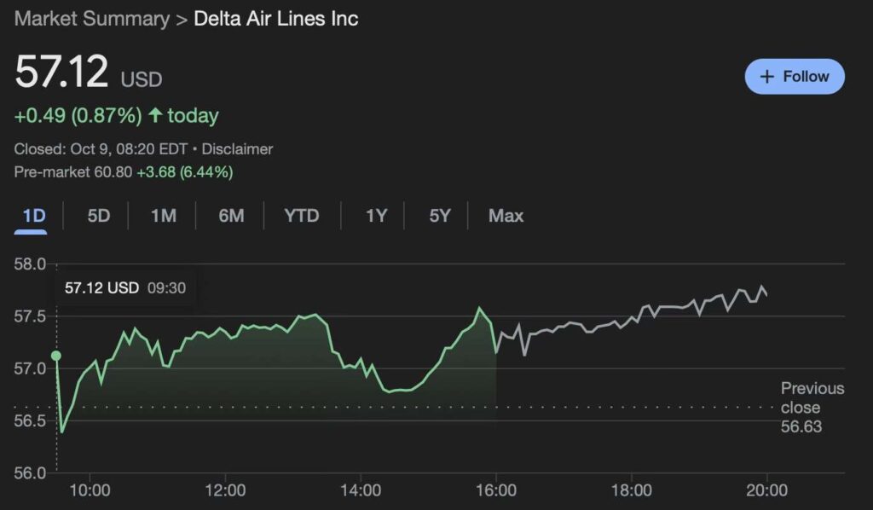Click the plus icon on Follow button
Screen dimensions: 873x510
pyautogui.click(x=767, y=77)
